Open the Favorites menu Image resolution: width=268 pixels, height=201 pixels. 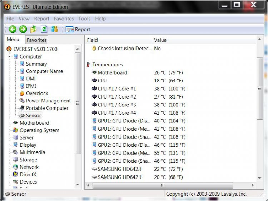pos(64,19)
